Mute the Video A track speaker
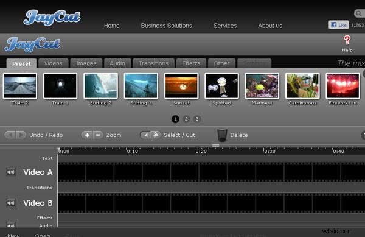This screenshot has height=237, width=365. [x=11, y=172]
